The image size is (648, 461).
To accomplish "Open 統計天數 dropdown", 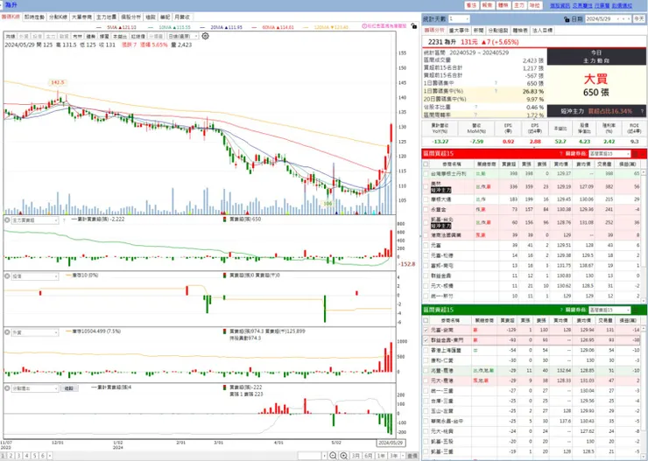I will (459, 19).
